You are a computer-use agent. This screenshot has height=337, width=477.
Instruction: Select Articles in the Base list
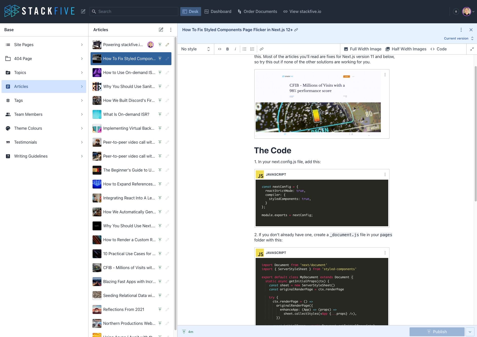[x=44, y=86]
